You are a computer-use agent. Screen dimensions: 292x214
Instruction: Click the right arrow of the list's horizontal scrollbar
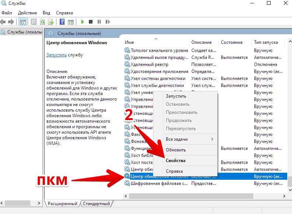[284, 196]
